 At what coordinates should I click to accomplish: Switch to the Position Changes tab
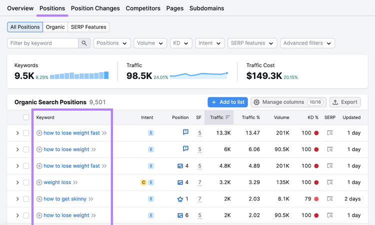tap(95, 8)
